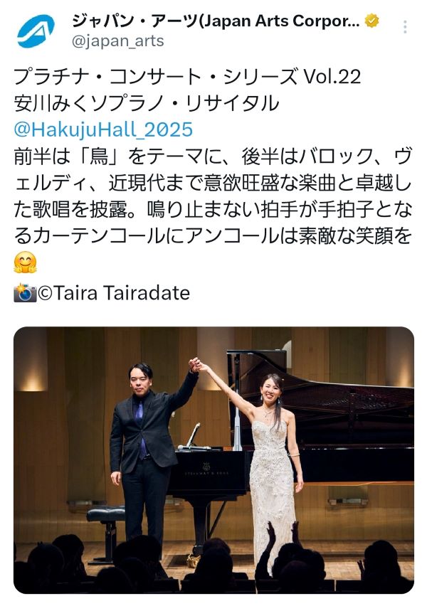Click the ジャパン・アーツ account display name

point(216,21)
